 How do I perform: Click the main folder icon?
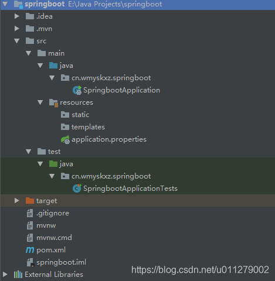click(42, 53)
